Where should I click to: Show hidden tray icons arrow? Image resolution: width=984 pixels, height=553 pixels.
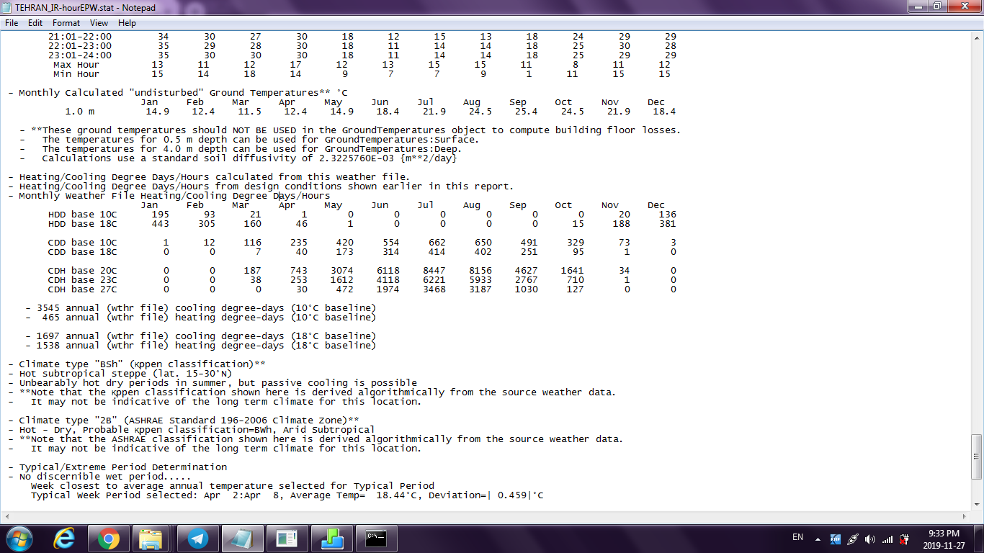pos(818,539)
